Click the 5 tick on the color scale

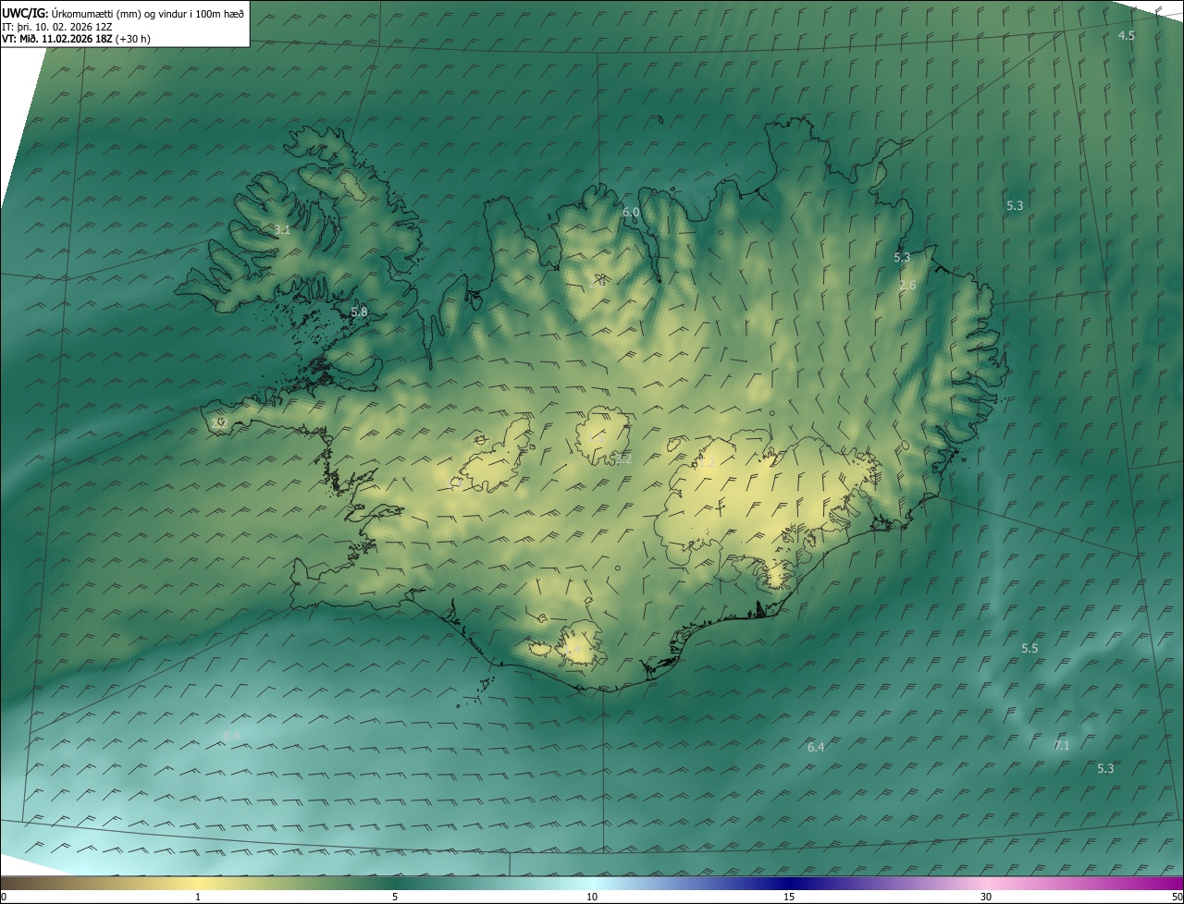click(x=395, y=897)
